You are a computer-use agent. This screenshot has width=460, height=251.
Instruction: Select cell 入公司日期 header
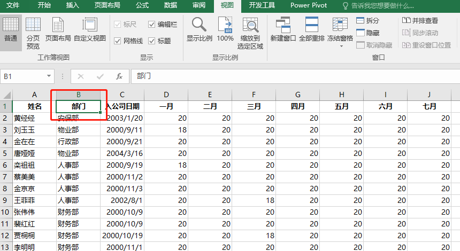pyautogui.click(x=122, y=107)
